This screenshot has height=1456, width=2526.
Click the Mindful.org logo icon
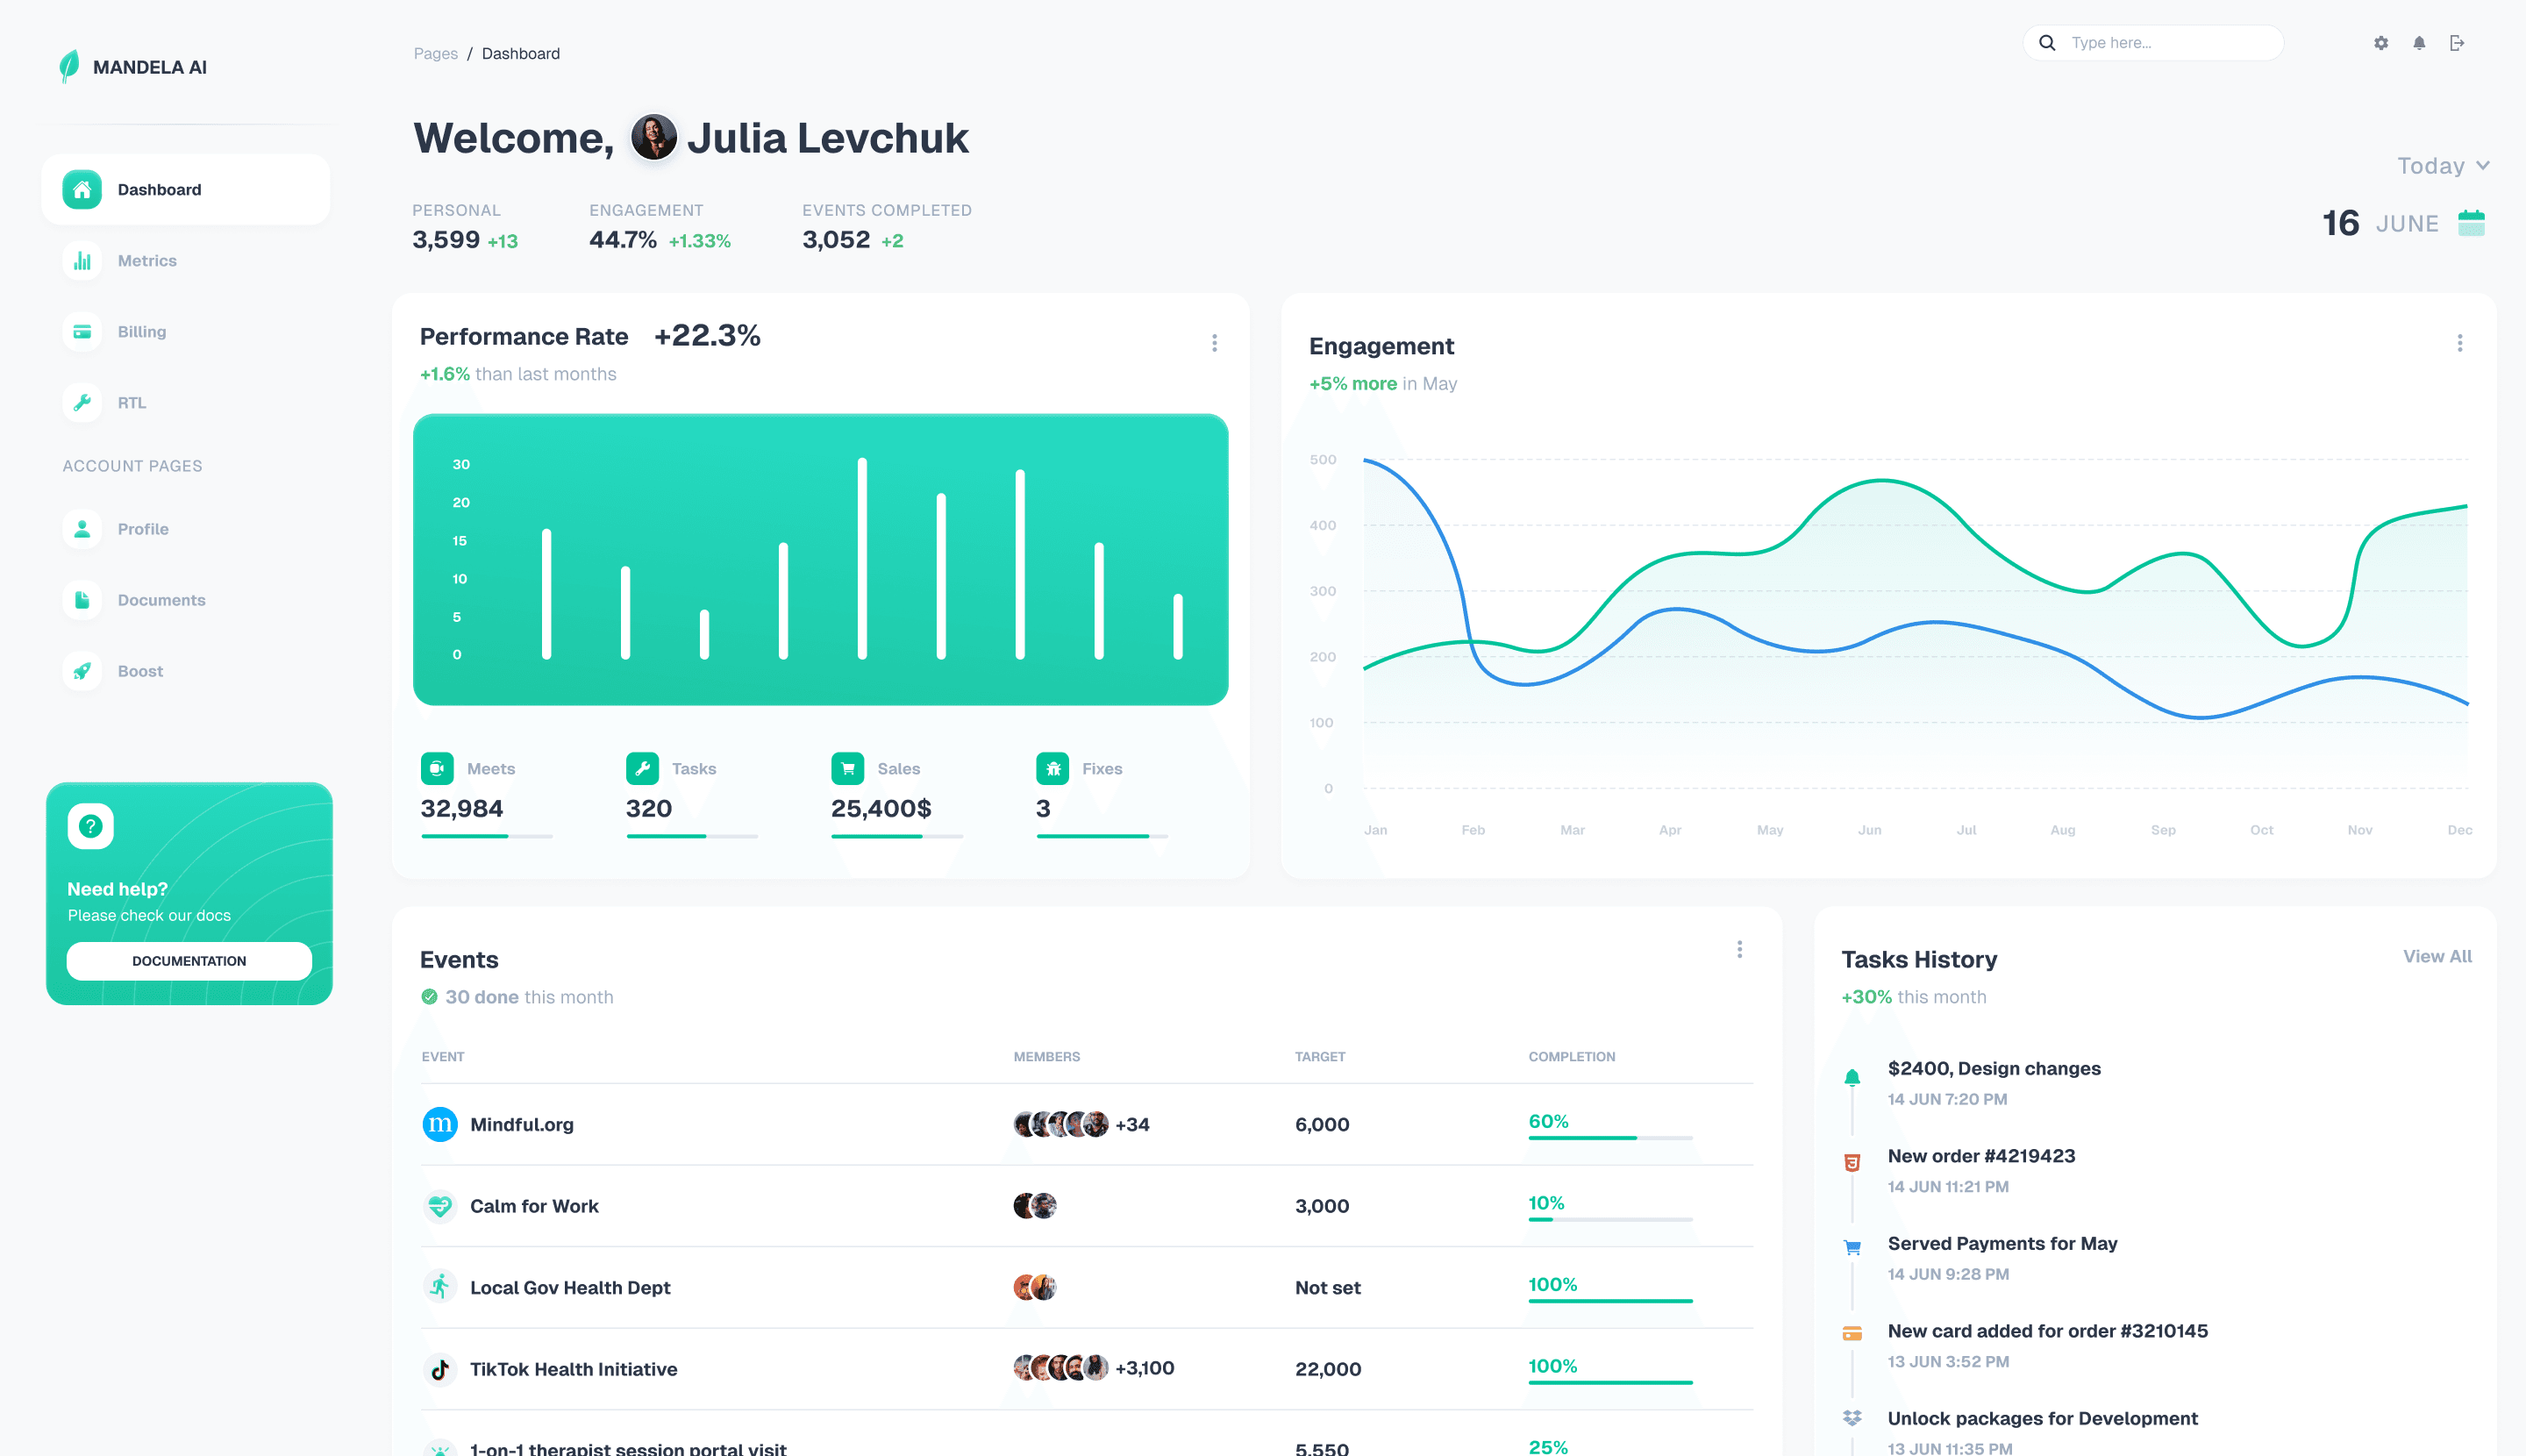pos(440,1124)
